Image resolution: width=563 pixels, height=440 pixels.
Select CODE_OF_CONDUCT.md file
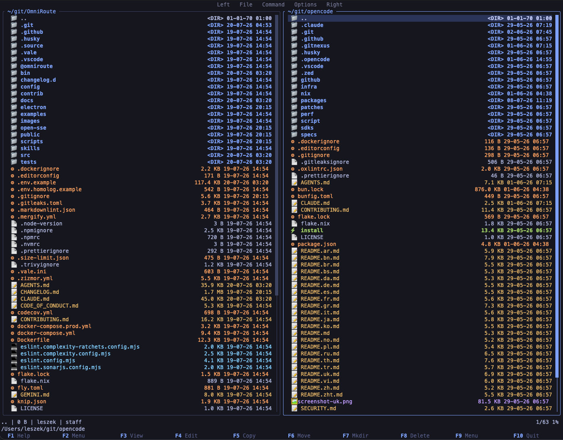[50, 306]
